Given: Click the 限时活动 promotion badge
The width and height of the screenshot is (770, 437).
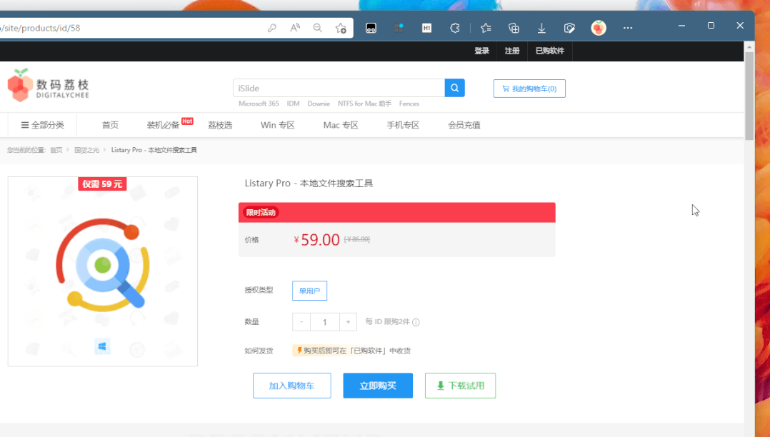Looking at the screenshot, I should tap(261, 212).
